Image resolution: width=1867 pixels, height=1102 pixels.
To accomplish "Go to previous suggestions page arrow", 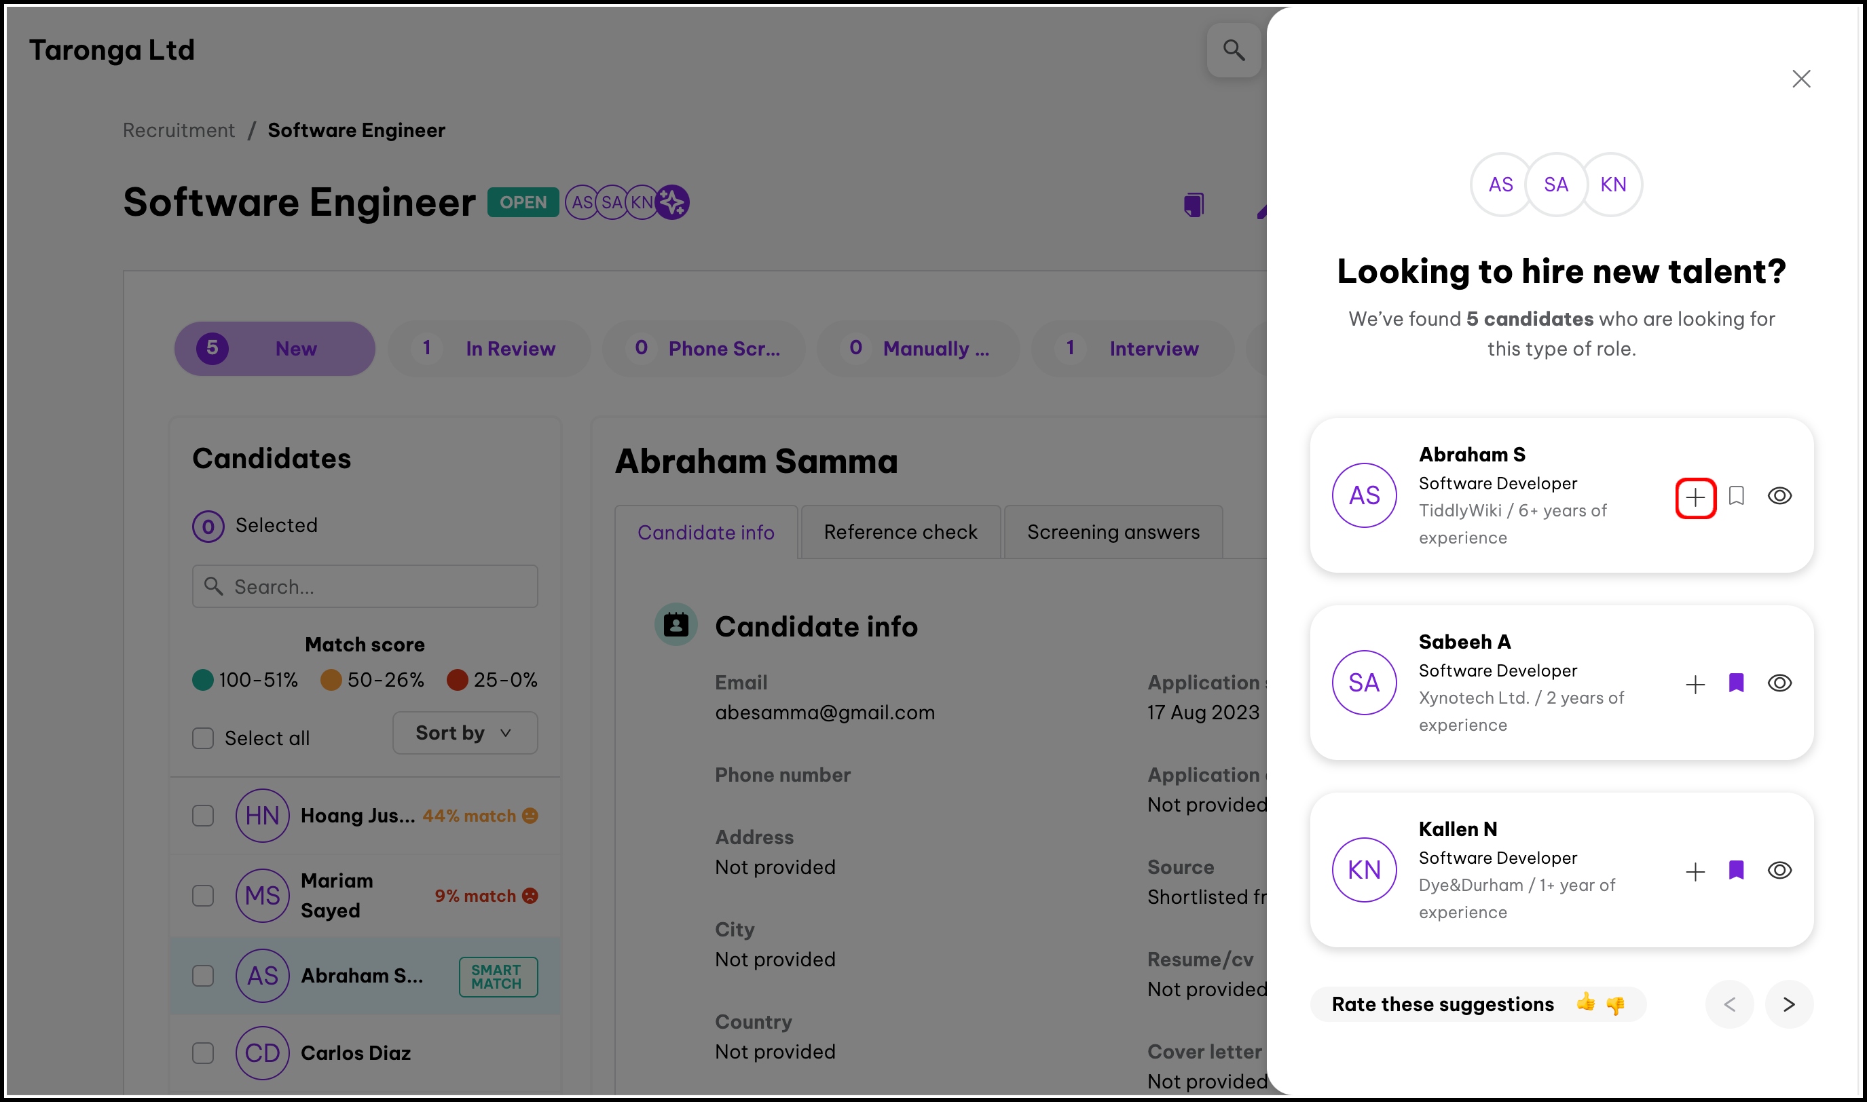I will point(1729,1004).
